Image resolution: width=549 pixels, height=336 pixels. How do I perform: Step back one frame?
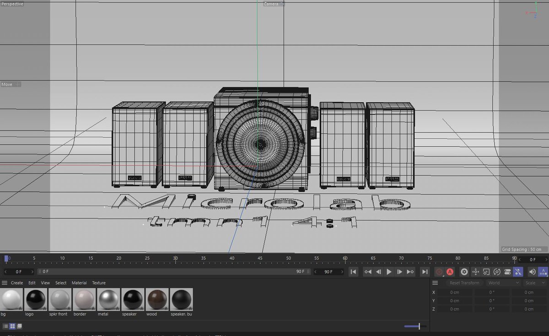[378, 271]
